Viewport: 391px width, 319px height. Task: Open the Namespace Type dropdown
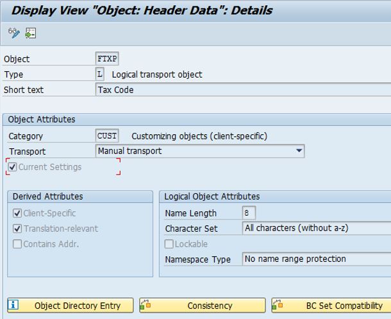coord(317,259)
